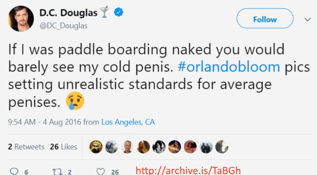
Task: Click the blonde woman liker avatar
Action: (143, 147)
